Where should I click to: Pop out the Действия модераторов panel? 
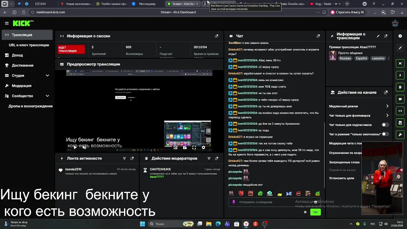pyautogui.click(x=217, y=158)
